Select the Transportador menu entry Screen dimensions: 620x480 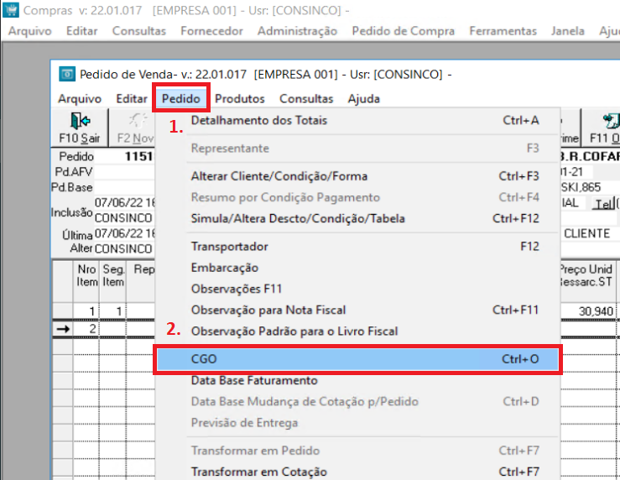[x=358, y=247]
